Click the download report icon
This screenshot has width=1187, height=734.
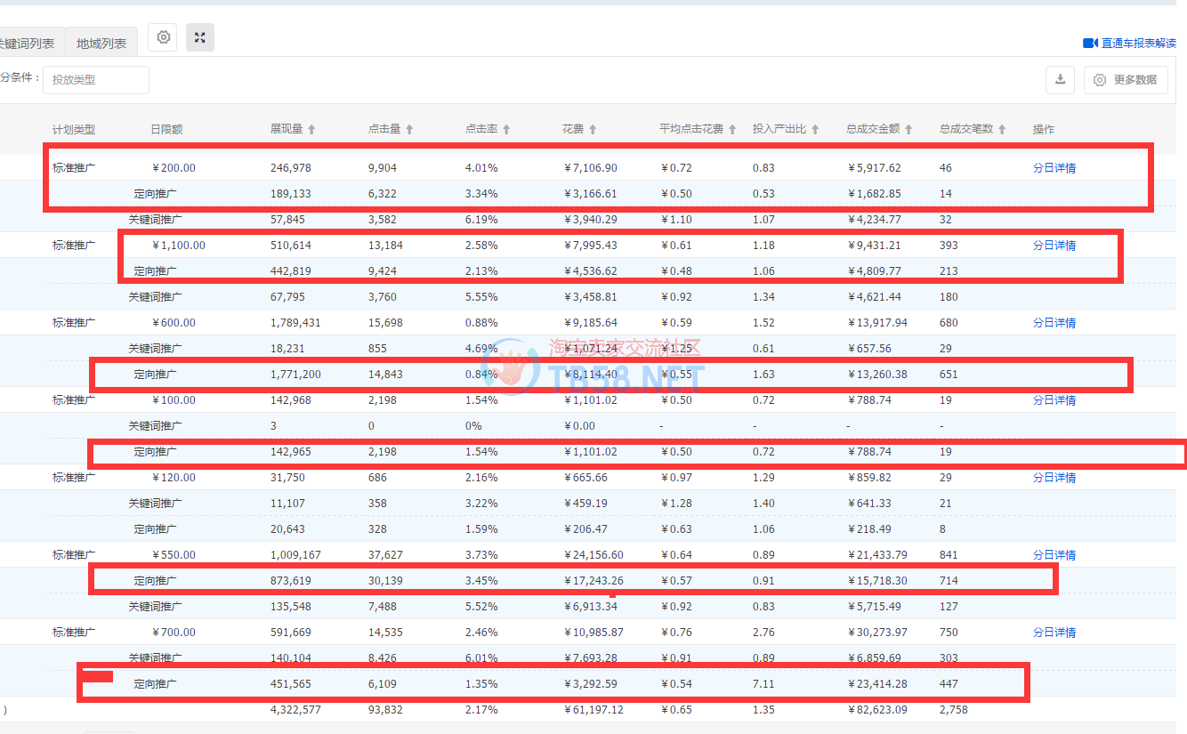click(1060, 79)
